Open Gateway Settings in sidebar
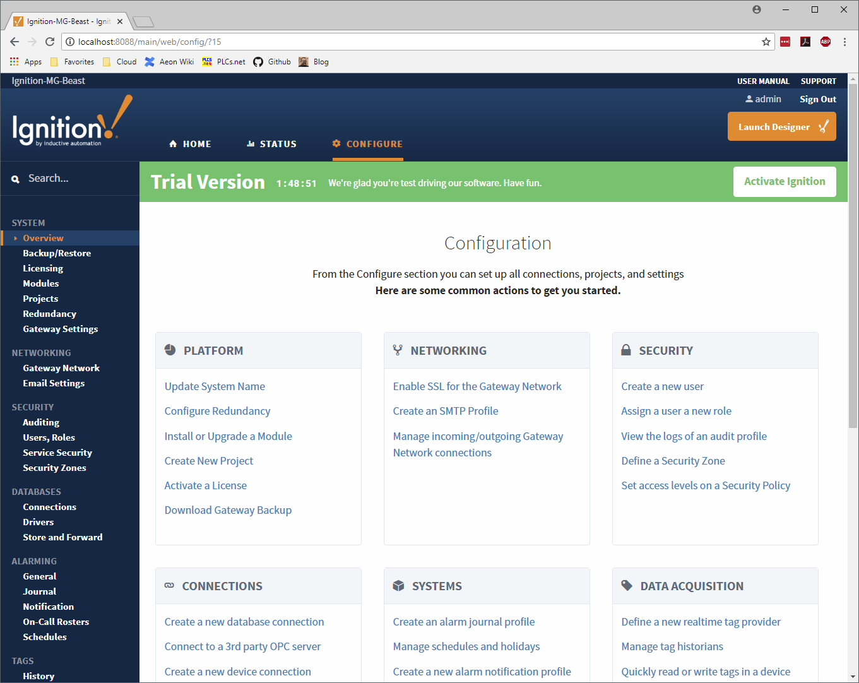The width and height of the screenshot is (859, 683). 61,329
